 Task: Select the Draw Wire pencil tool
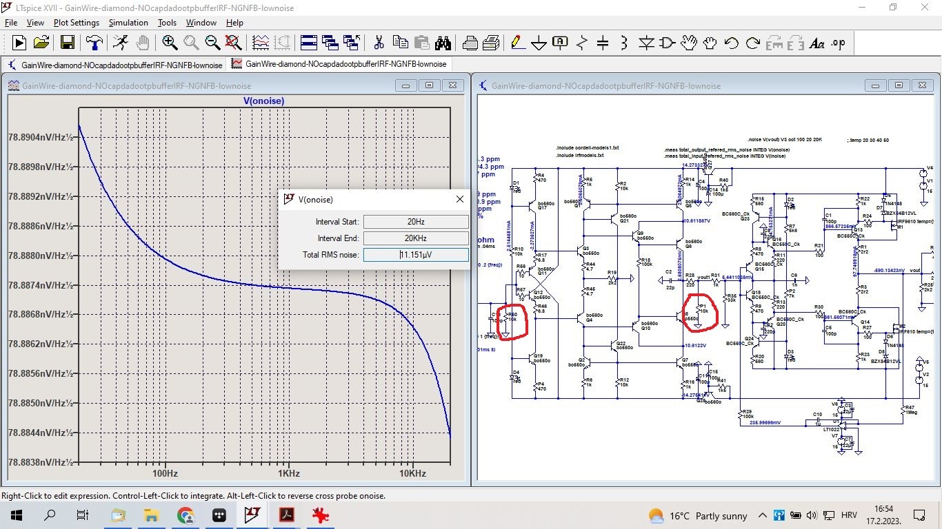tap(517, 43)
